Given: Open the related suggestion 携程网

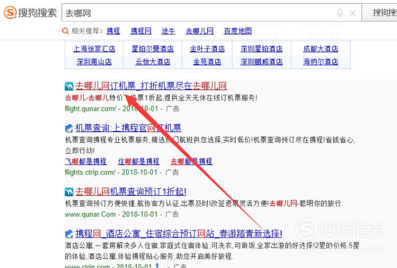Looking at the screenshot, I should (141, 31).
